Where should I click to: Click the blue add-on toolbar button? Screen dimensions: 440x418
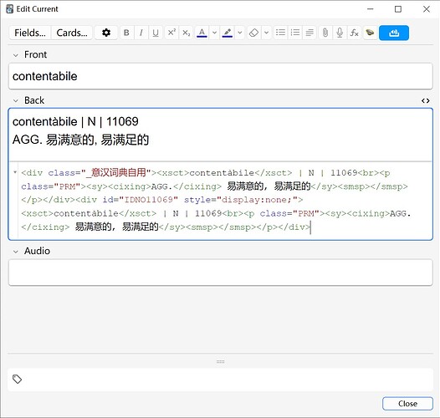point(394,33)
